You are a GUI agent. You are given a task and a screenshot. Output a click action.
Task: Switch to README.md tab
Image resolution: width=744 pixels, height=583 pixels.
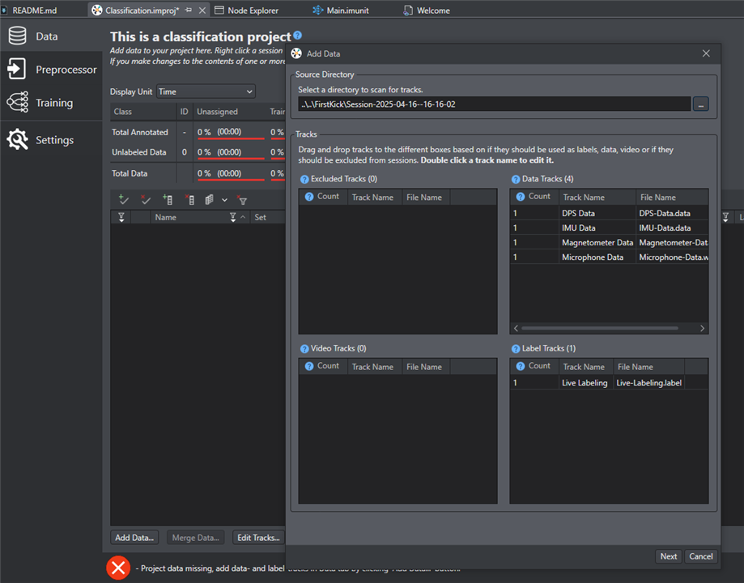[x=34, y=11]
